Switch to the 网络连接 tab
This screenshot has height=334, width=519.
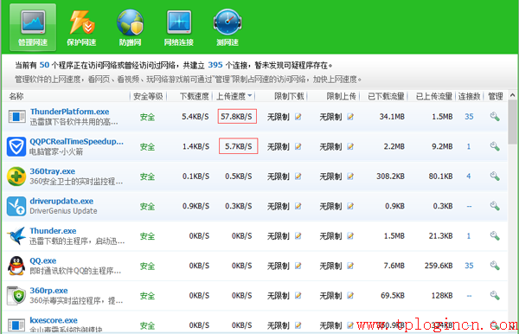point(179,28)
